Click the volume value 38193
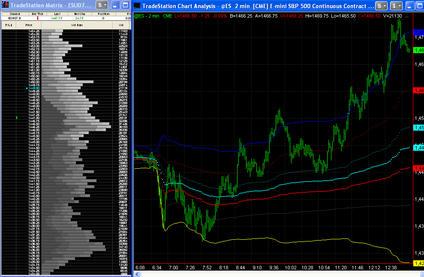This screenshot has height=277, width=424. 123,127
